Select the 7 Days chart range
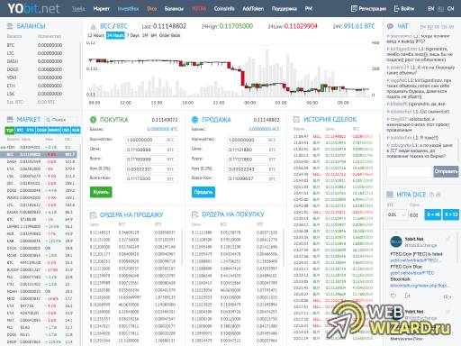The height and width of the screenshot is (346, 461). (x=133, y=35)
